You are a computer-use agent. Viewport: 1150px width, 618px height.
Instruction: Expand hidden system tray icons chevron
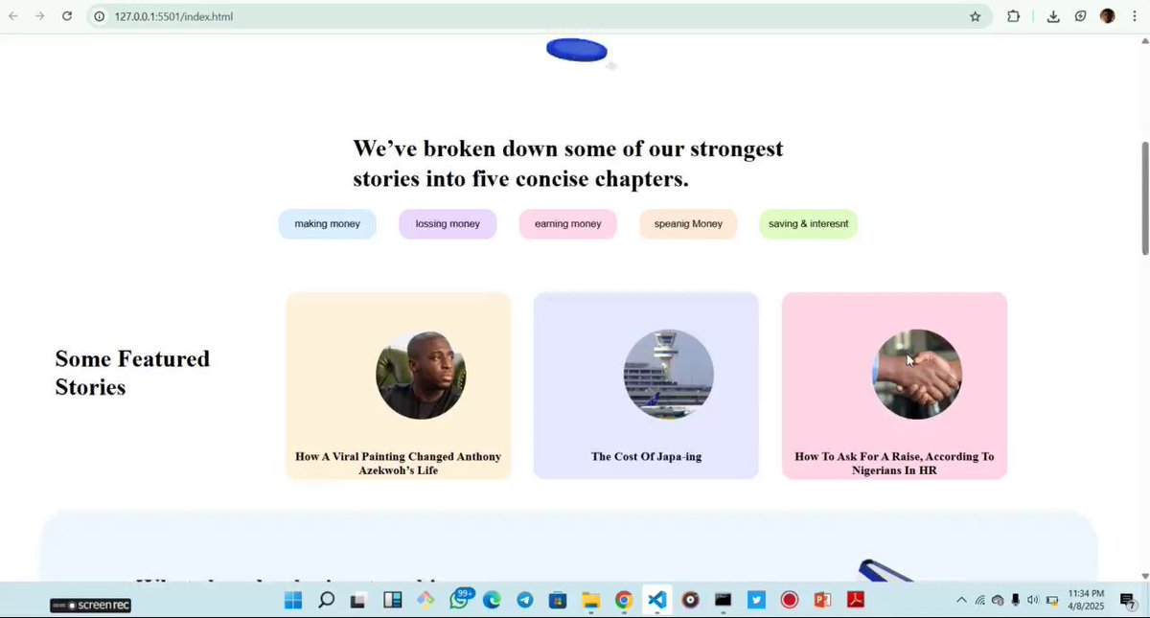pos(961,601)
